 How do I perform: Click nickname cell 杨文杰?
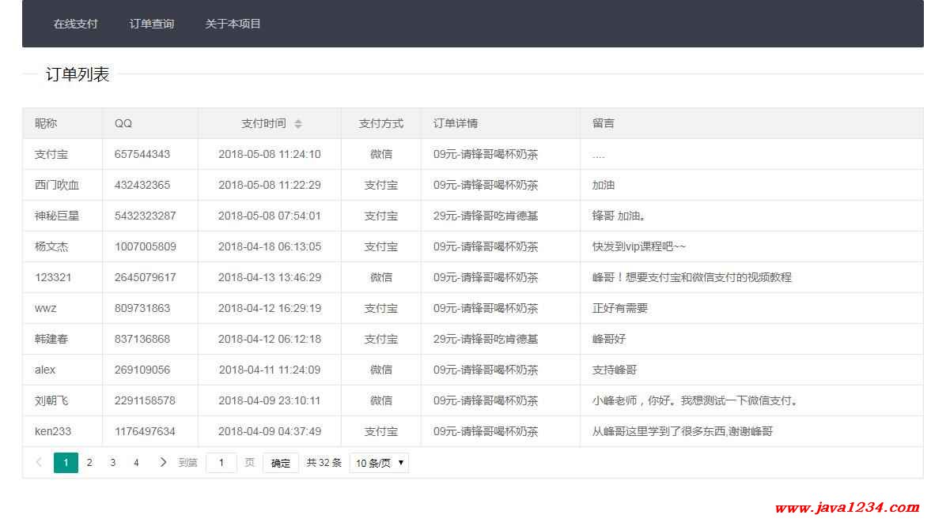pyautogui.click(x=51, y=246)
